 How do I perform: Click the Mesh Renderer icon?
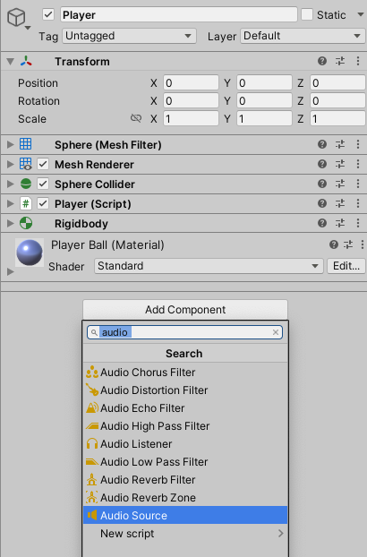point(26,164)
